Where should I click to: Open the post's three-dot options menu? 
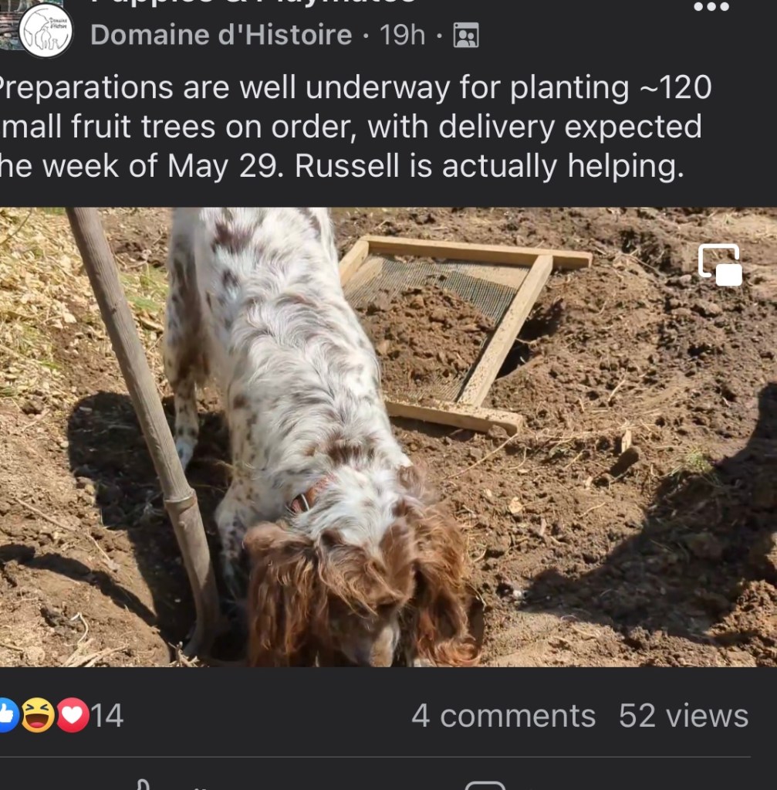[711, 7]
